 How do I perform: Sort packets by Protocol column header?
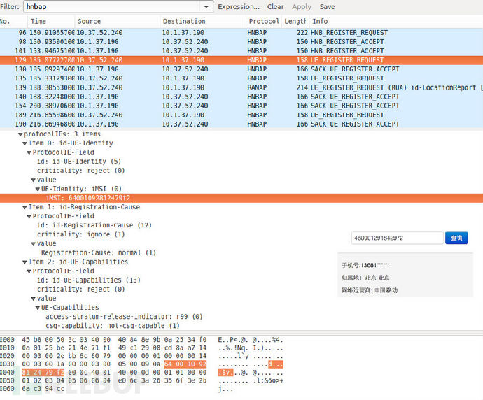coord(262,22)
